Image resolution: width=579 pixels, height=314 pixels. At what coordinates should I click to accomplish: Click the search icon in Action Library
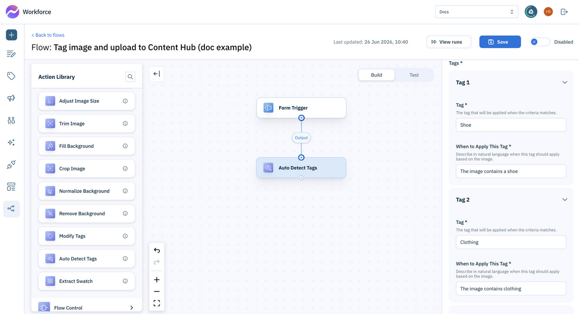[130, 77]
